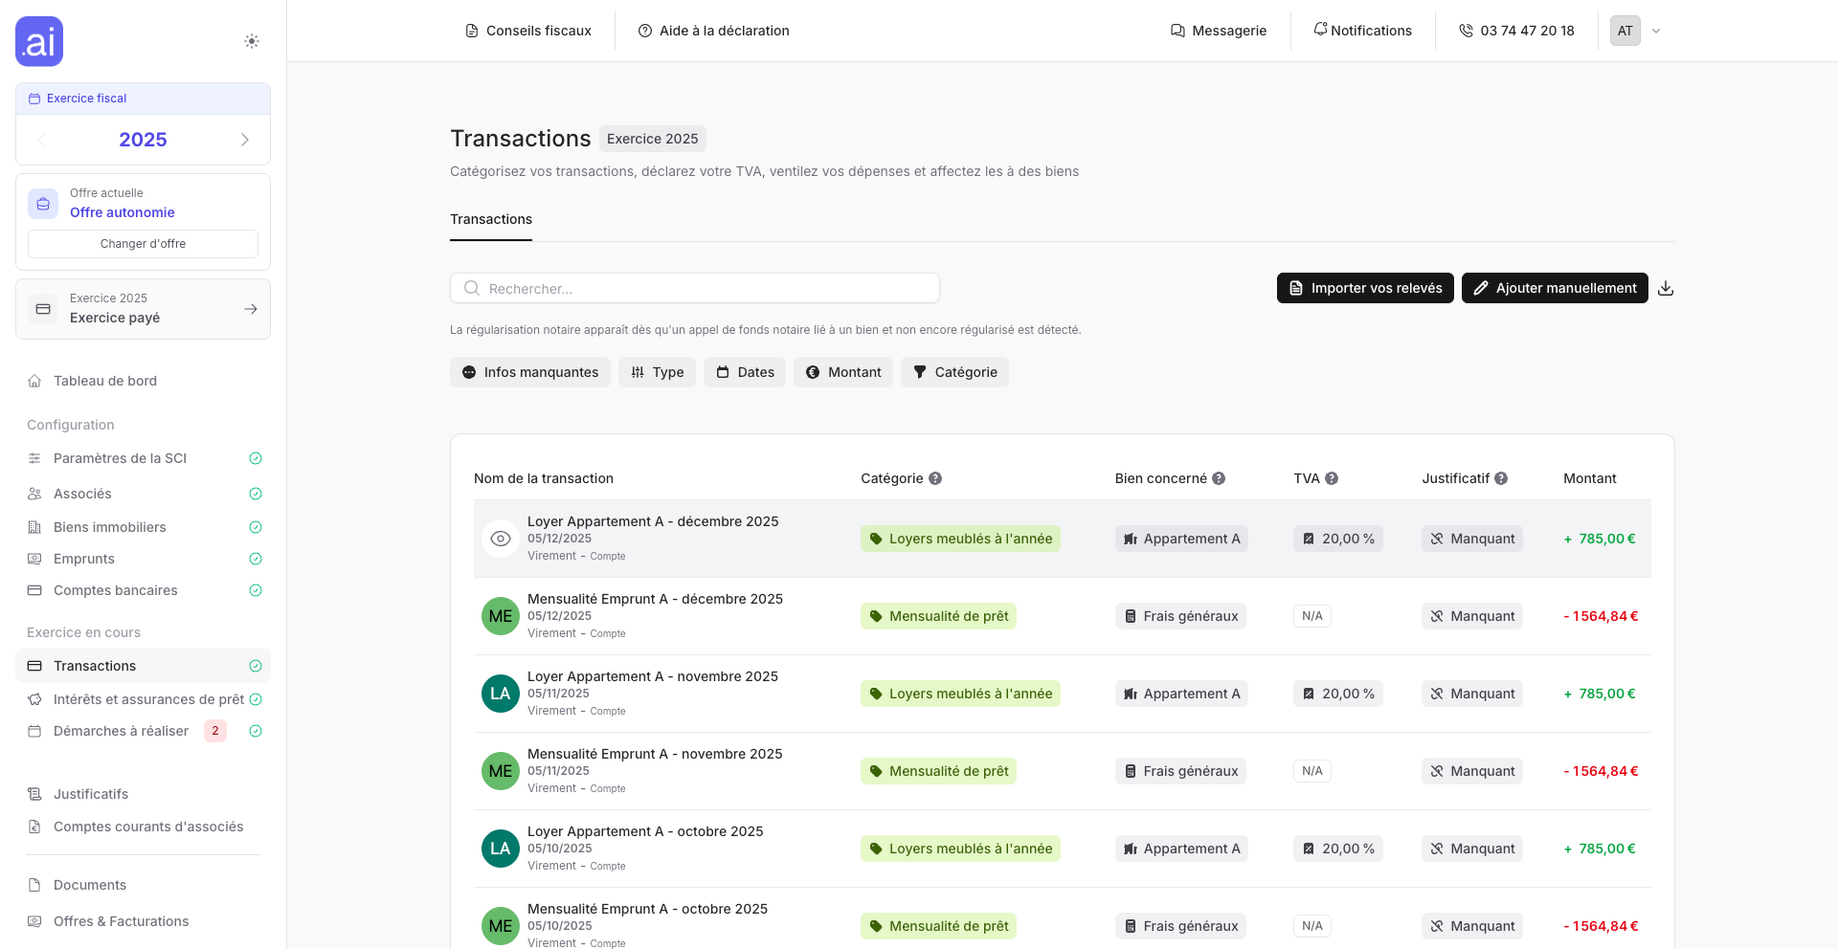Go to next fiscal year arrow

point(245,140)
